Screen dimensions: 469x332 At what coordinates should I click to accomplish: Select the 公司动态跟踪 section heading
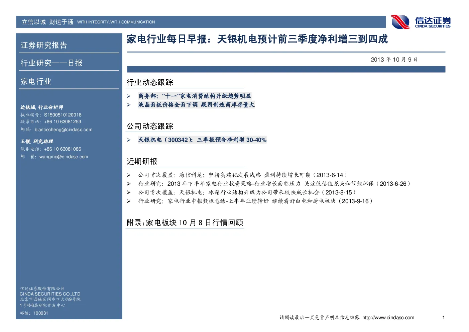coord(150,126)
